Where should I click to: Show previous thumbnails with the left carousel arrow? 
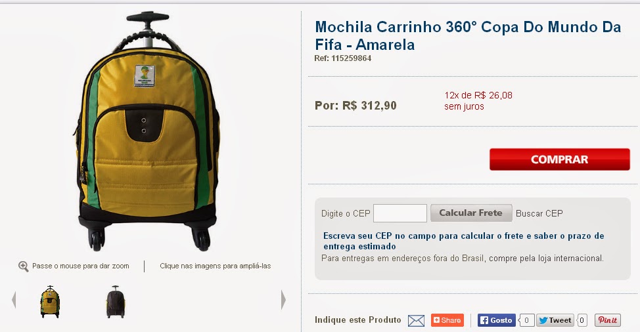pyautogui.click(x=13, y=301)
